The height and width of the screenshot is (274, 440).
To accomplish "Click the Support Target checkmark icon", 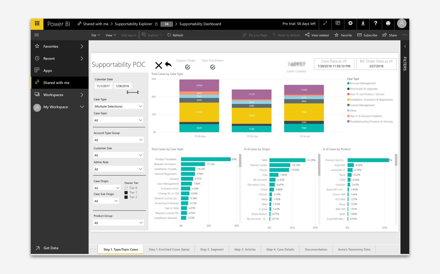I will pos(187,67).
